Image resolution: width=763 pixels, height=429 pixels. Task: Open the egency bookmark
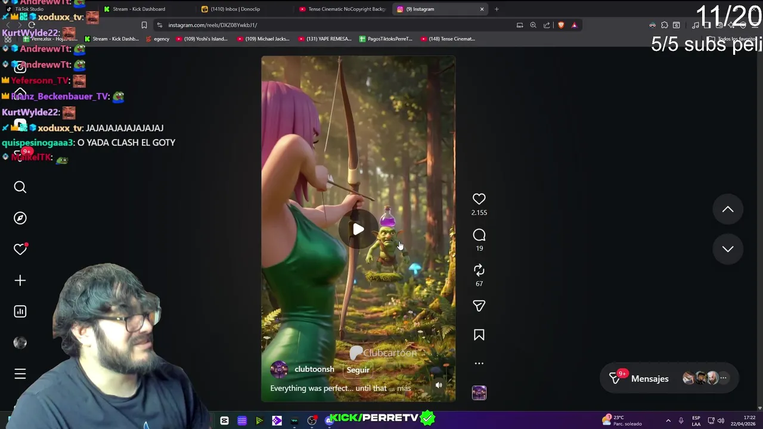pos(157,39)
